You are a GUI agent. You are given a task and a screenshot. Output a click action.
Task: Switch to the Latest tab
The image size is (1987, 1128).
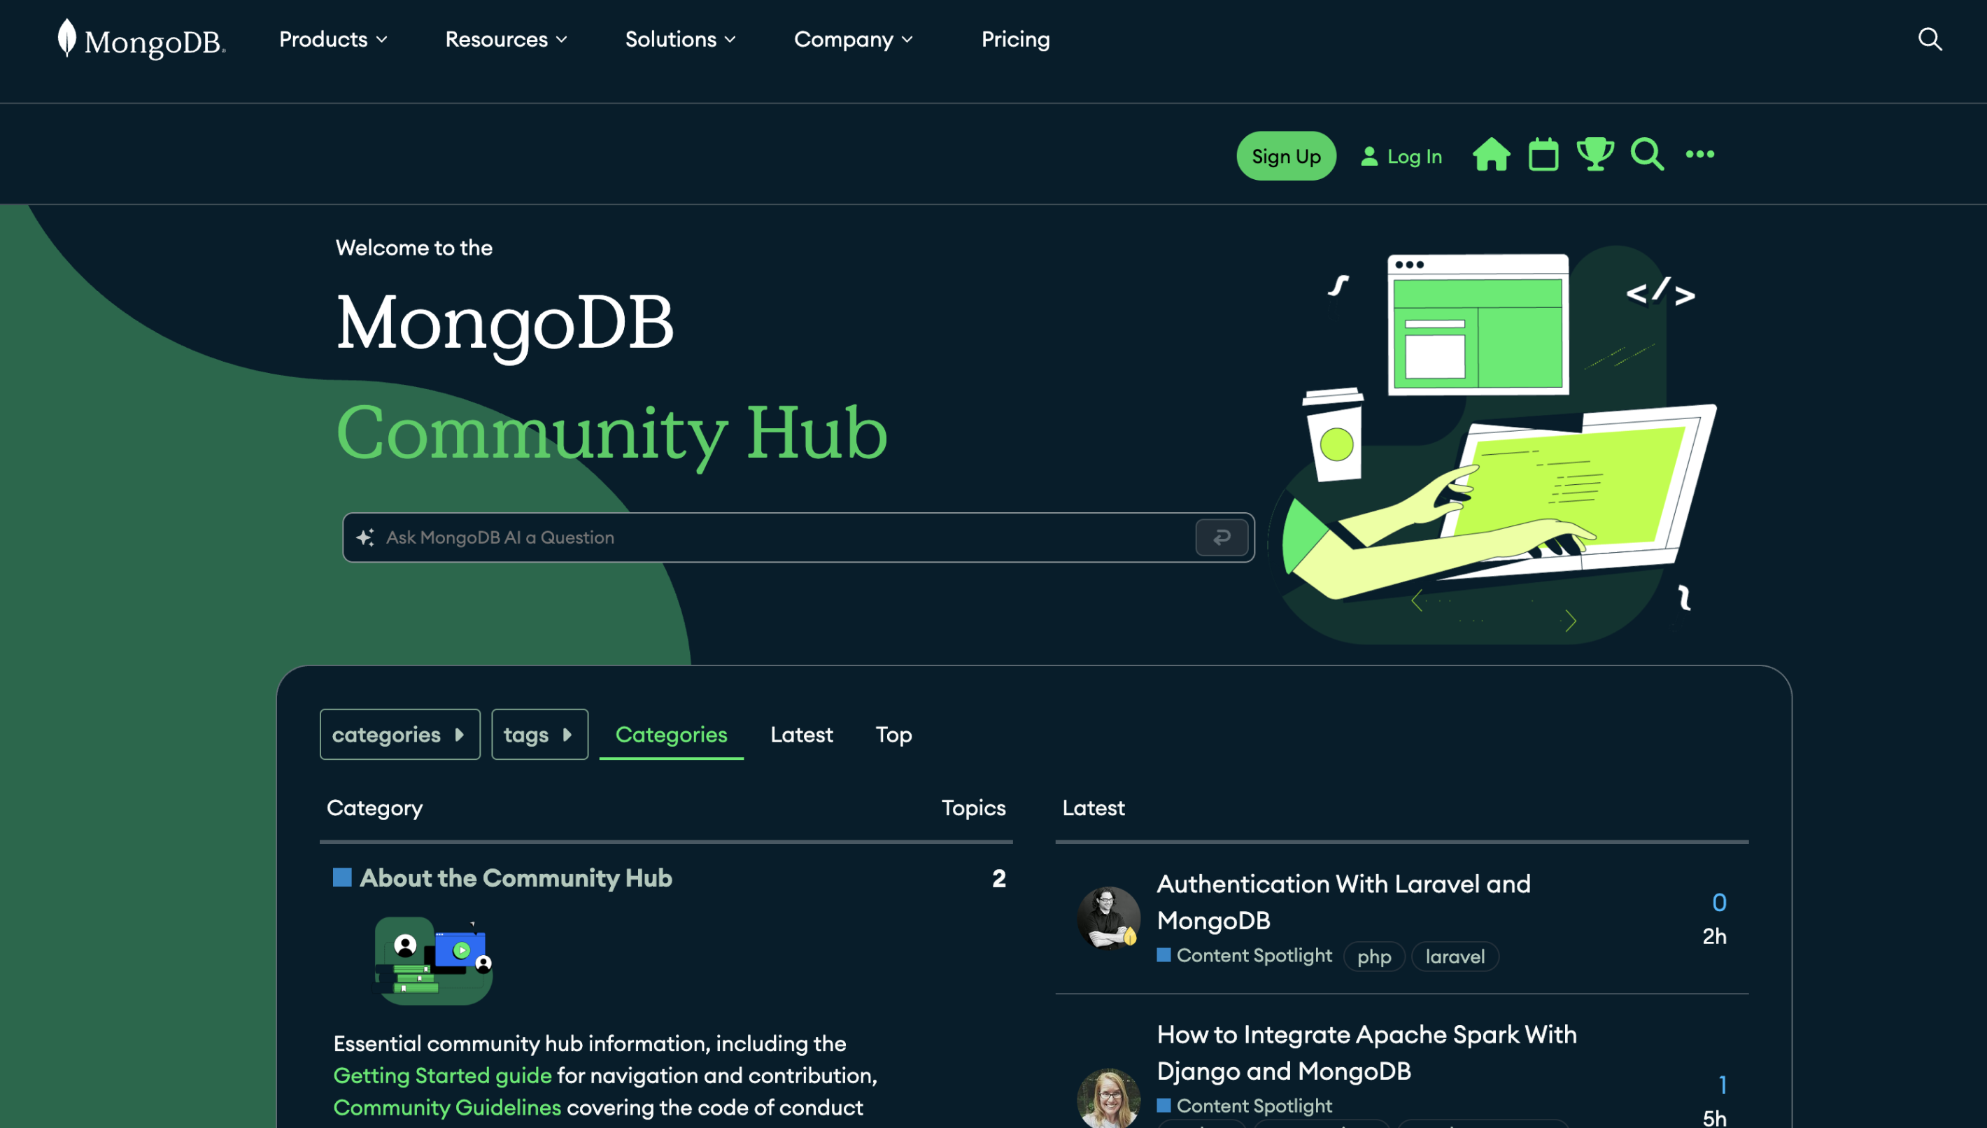tap(802, 735)
